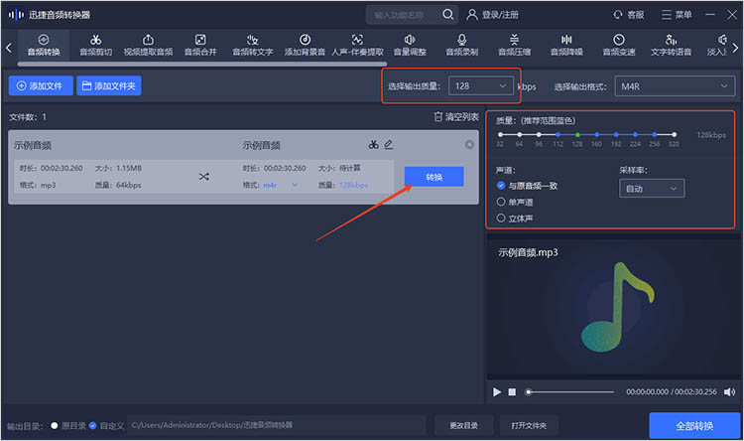The width and height of the screenshot is (744, 441).
Task: Open the 音频降噪 (noise reduction) tool
Action: [x=566, y=45]
